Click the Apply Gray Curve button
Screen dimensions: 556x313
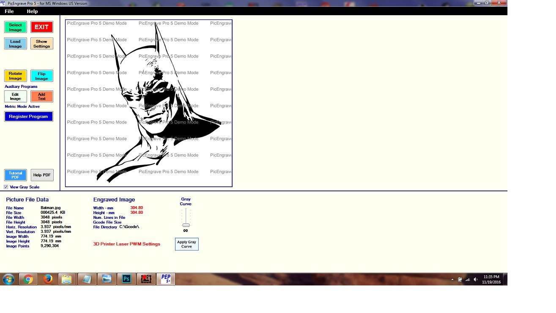point(186,244)
